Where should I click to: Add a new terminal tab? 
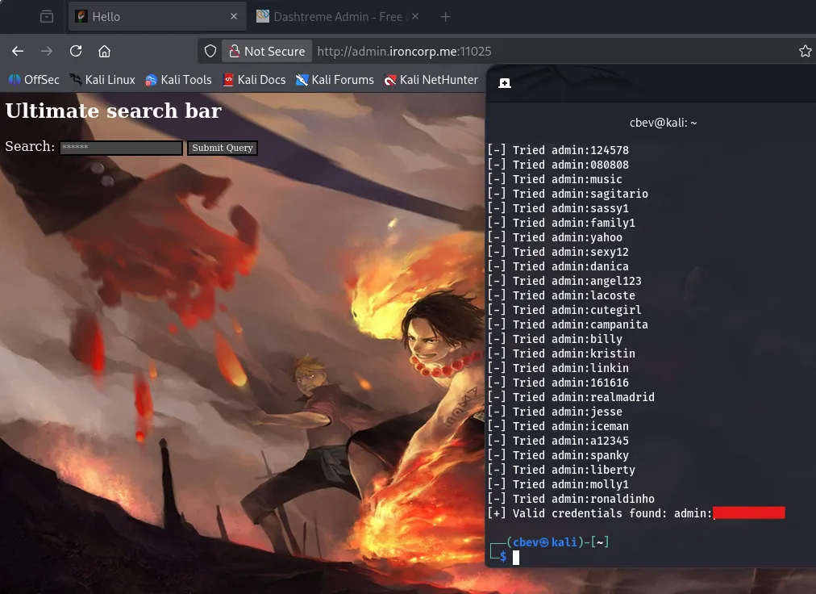point(505,83)
